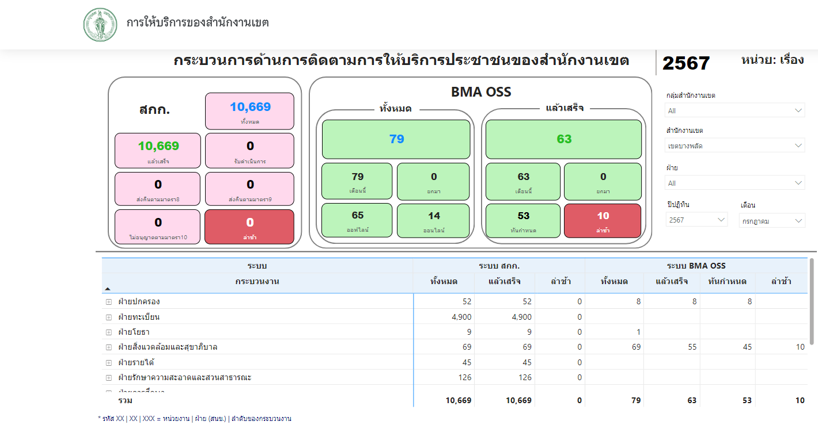The image size is (818, 425).
Task: Open the กลุ่มสำนักงานเขต dropdown
Action: pyautogui.click(x=734, y=110)
